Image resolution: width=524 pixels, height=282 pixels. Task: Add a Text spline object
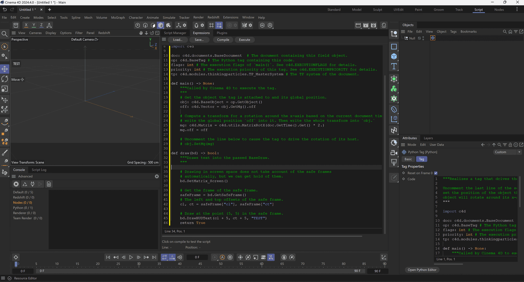coord(394,66)
